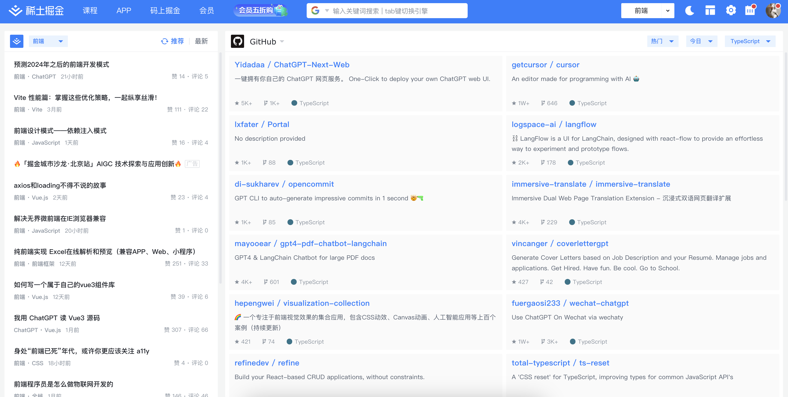788x397 pixels.
Task: Open settings gear icon
Action: [731, 11]
